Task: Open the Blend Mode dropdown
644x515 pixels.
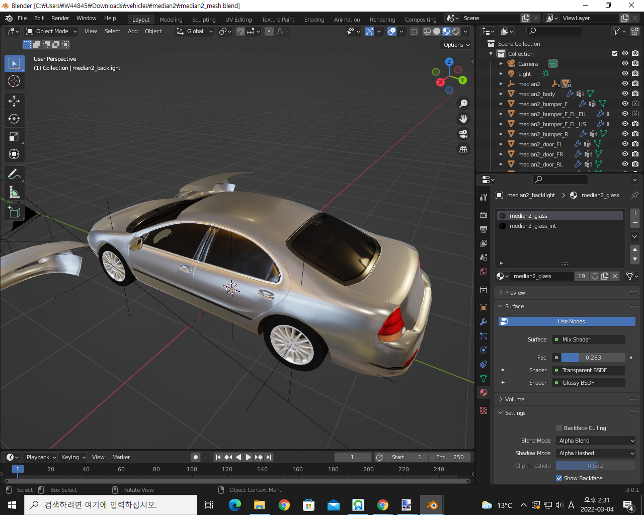Action: click(x=596, y=441)
